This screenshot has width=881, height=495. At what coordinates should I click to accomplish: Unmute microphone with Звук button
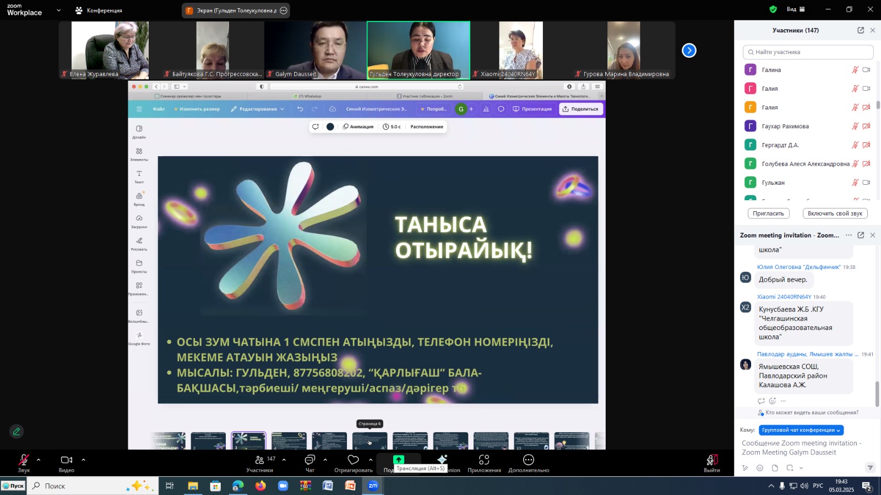point(24,460)
